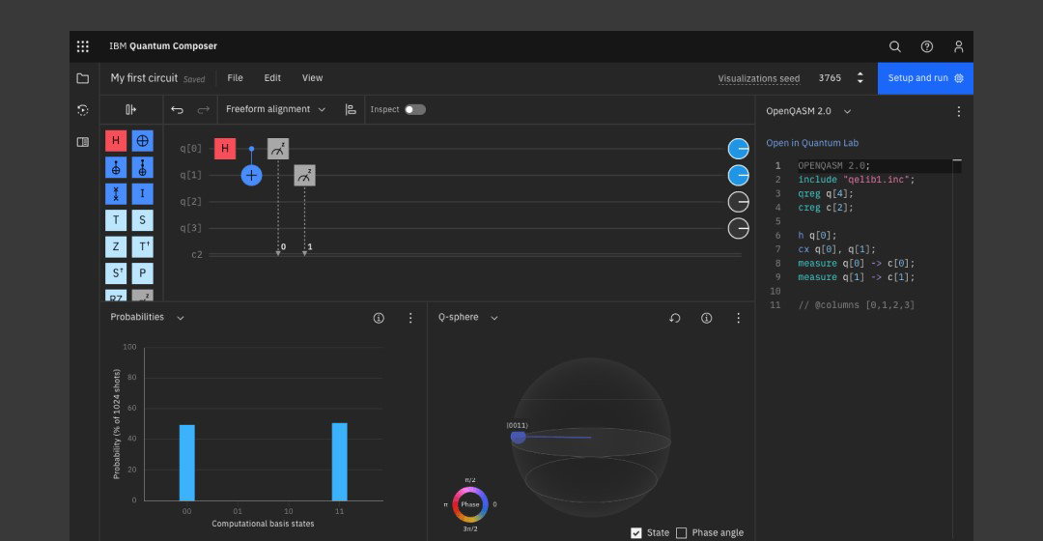Click the Phase color wheel legend

click(470, 504)
